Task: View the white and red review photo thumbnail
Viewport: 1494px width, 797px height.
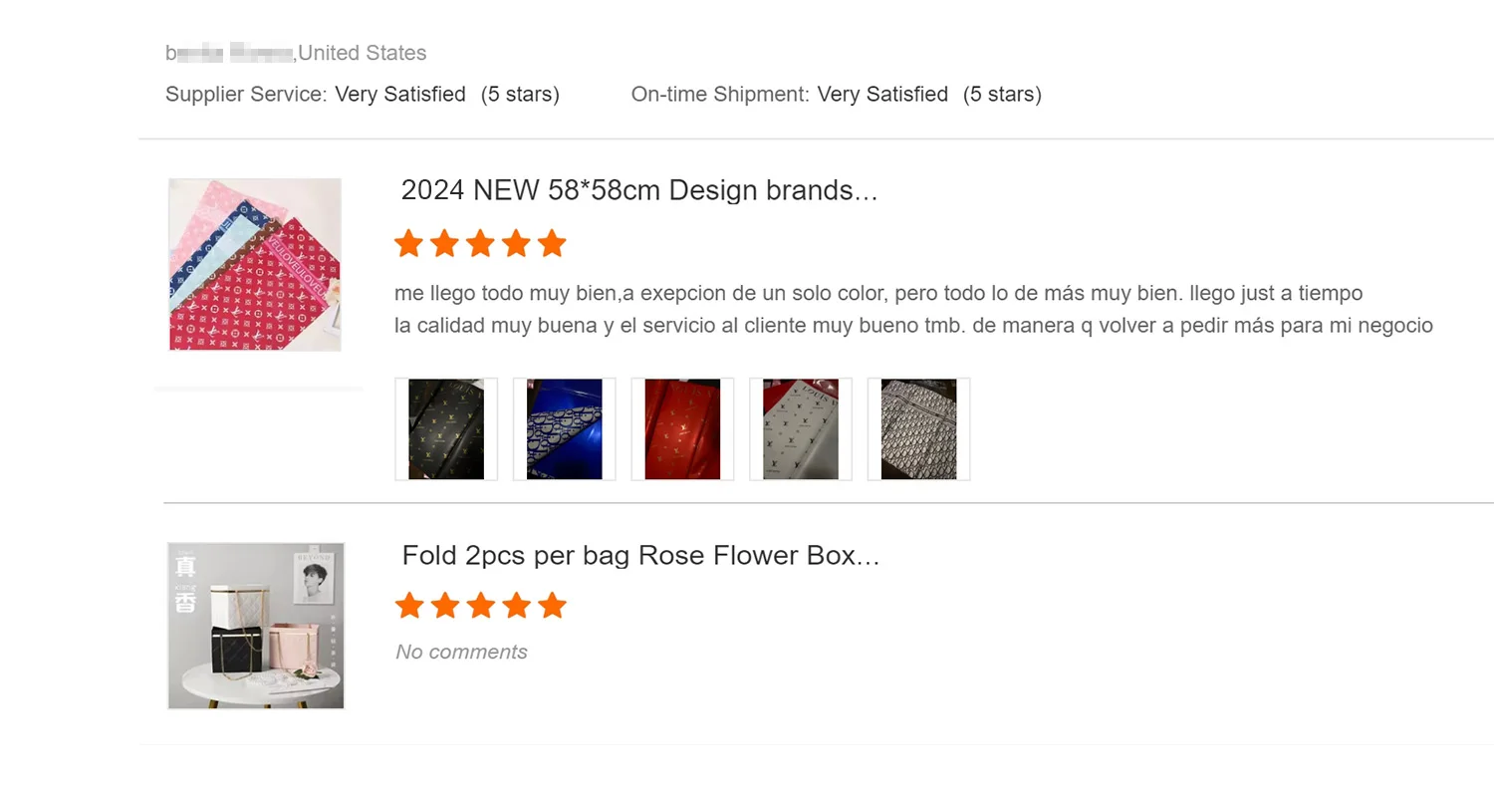Action: (x=801, y=429)
